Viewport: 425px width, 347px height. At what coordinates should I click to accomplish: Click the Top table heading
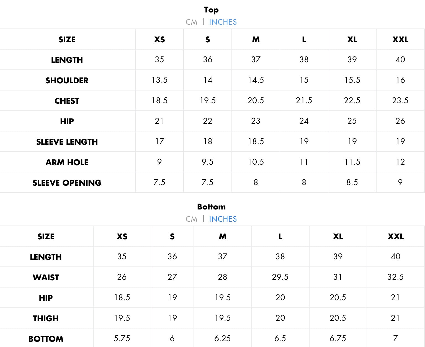(211, 10)
